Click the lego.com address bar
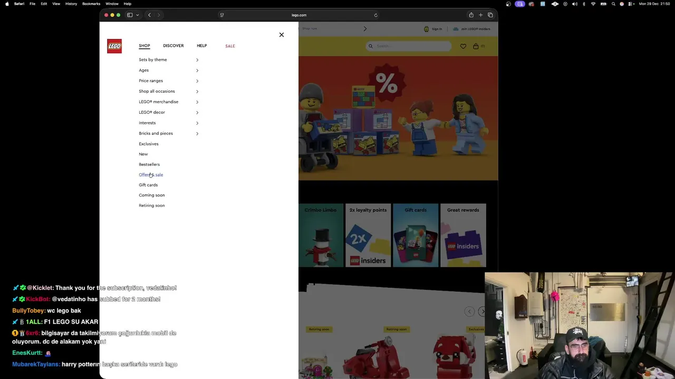 tap(299, 15)
